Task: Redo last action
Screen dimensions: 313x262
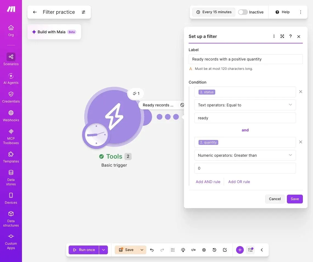Action: (162, 250)
